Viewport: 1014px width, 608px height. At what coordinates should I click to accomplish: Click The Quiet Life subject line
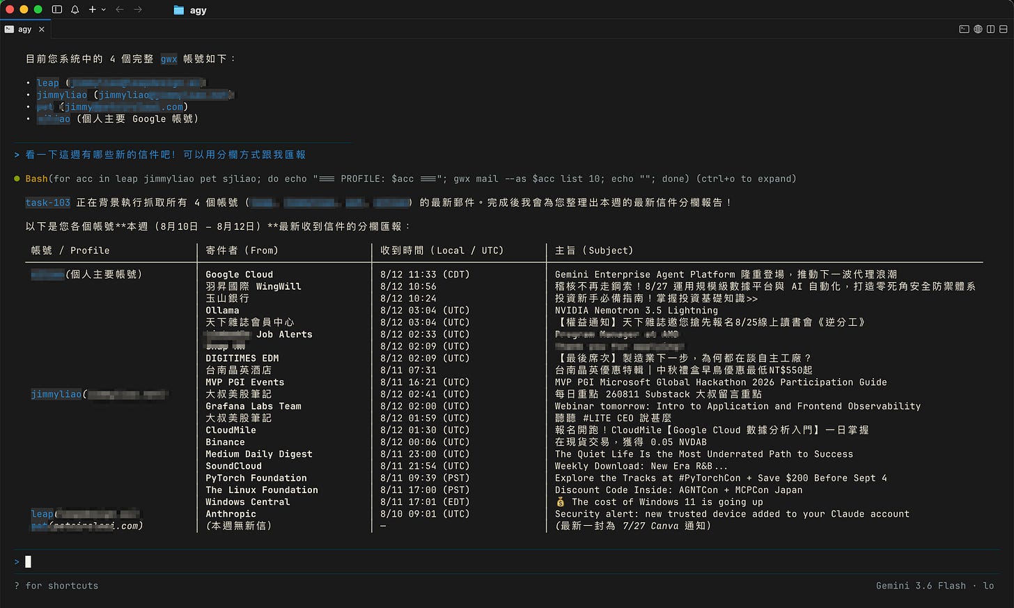[x=703, y=454]
